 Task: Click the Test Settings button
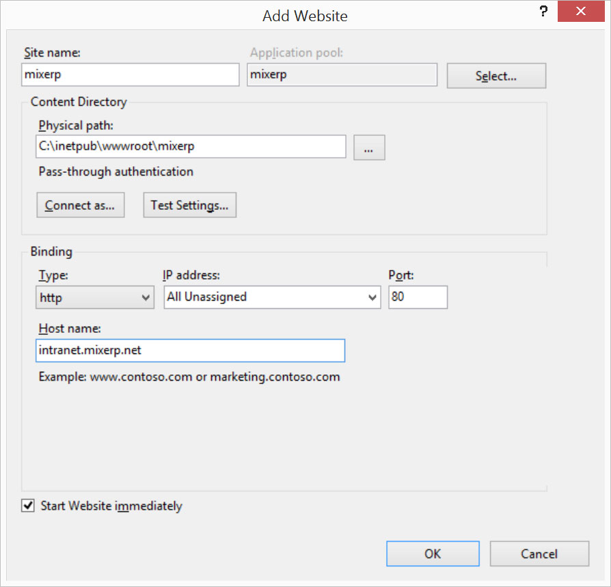[x=189, y=205]
